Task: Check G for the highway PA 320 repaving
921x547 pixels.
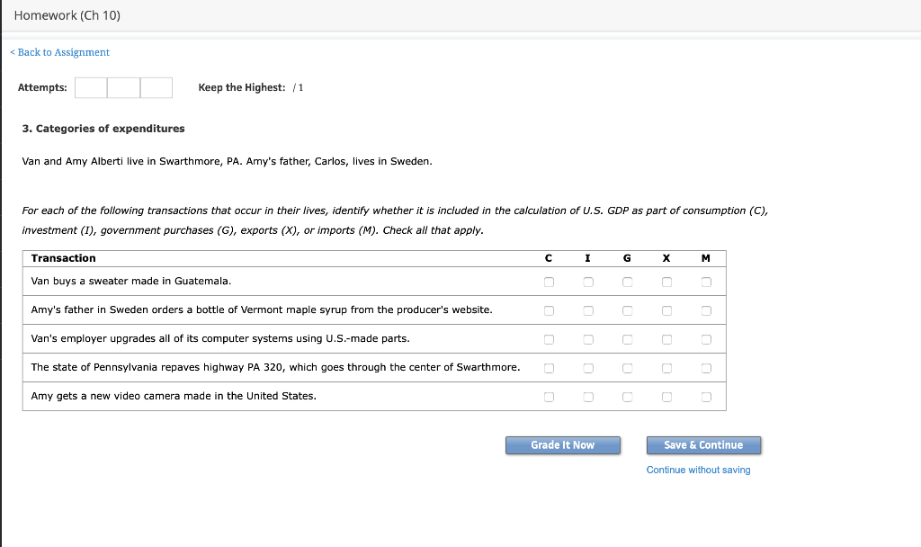Action: pyautogui.click(x=627, y=367)
